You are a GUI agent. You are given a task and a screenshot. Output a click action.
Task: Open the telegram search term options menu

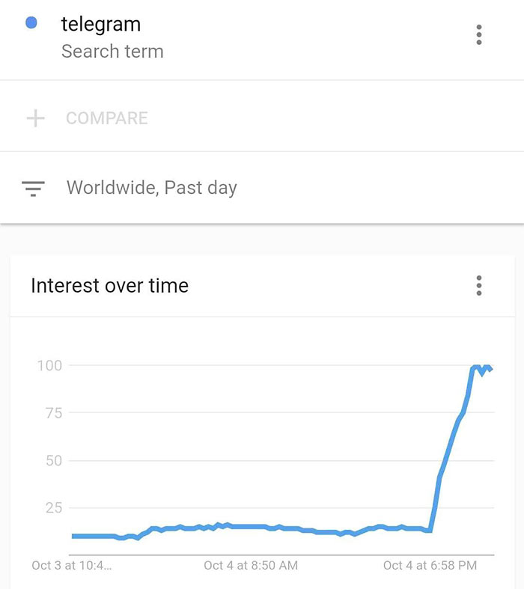(479, 34)
